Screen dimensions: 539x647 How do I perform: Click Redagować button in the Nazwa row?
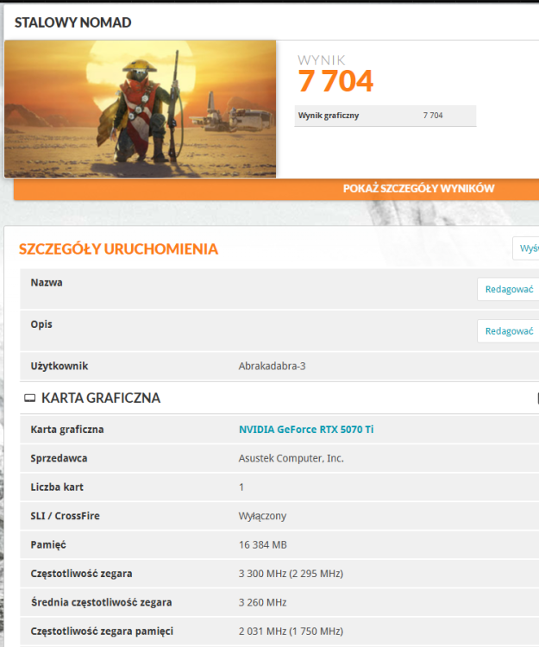508,289
